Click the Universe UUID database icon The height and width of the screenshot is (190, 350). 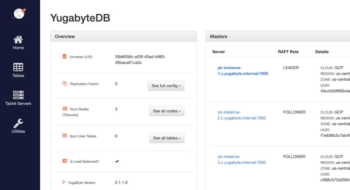click(x=65, y=56)
